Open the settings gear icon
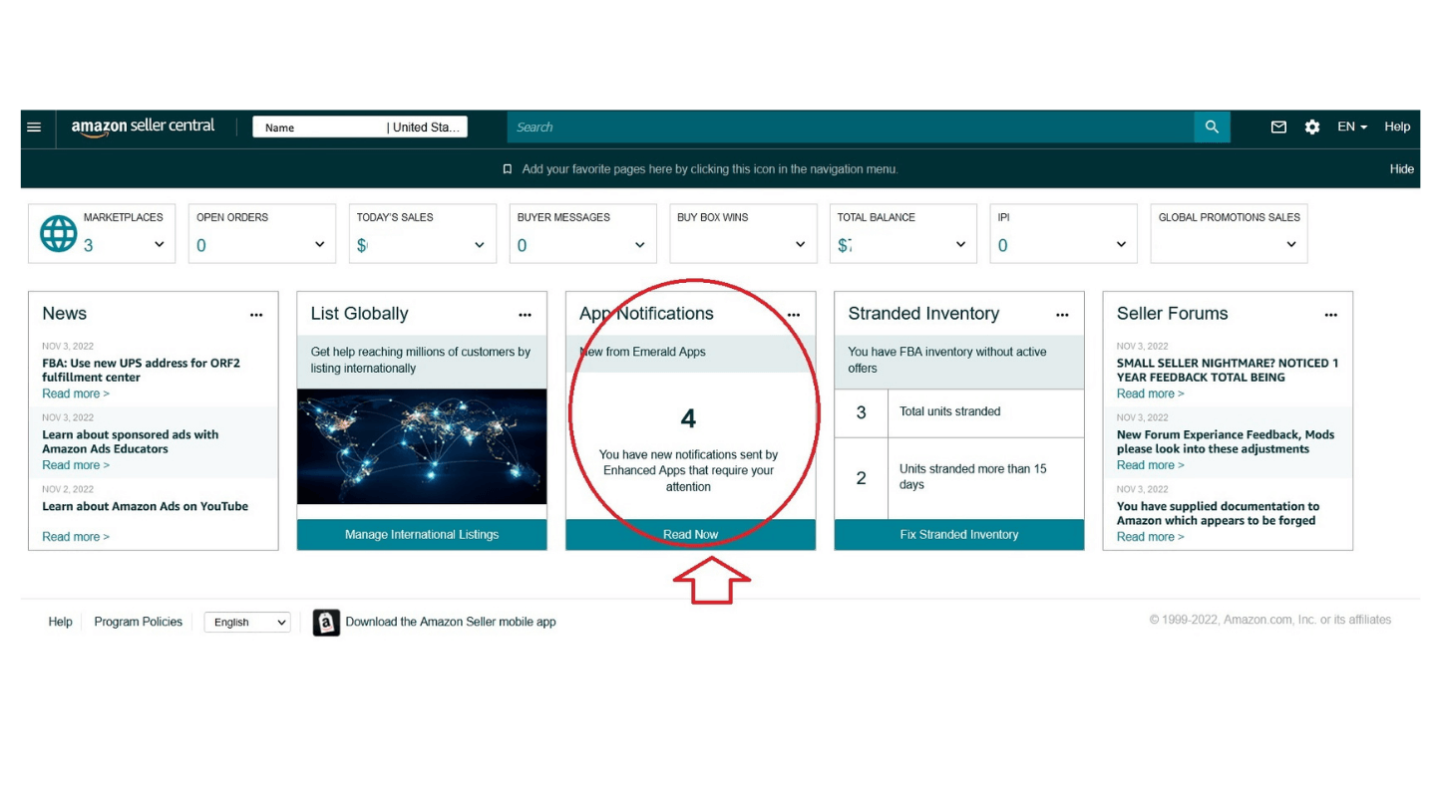 (1311, 127)
